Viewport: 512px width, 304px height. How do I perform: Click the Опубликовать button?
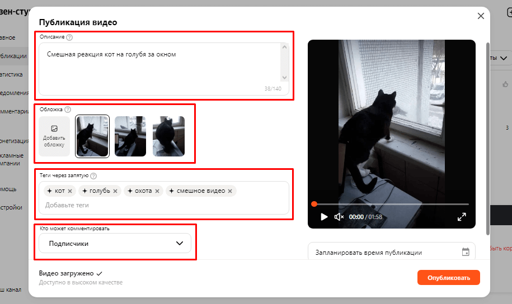(x=449, y=278)
